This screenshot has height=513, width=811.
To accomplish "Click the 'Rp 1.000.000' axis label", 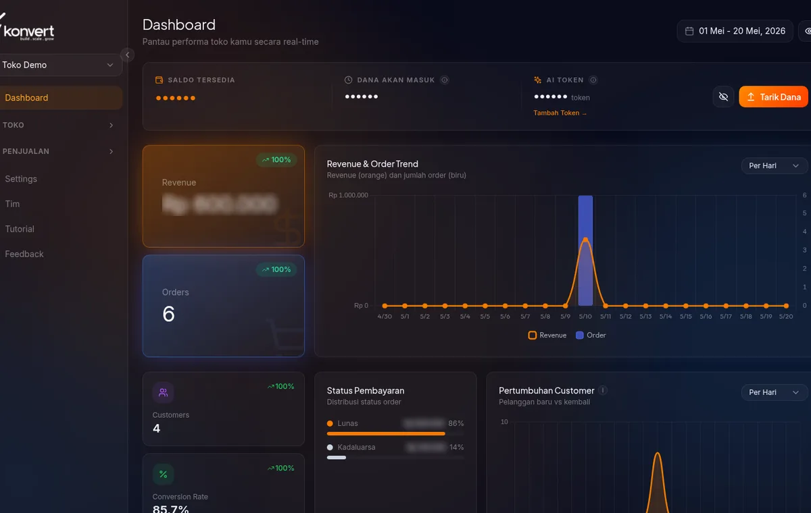I will (348, 195).
